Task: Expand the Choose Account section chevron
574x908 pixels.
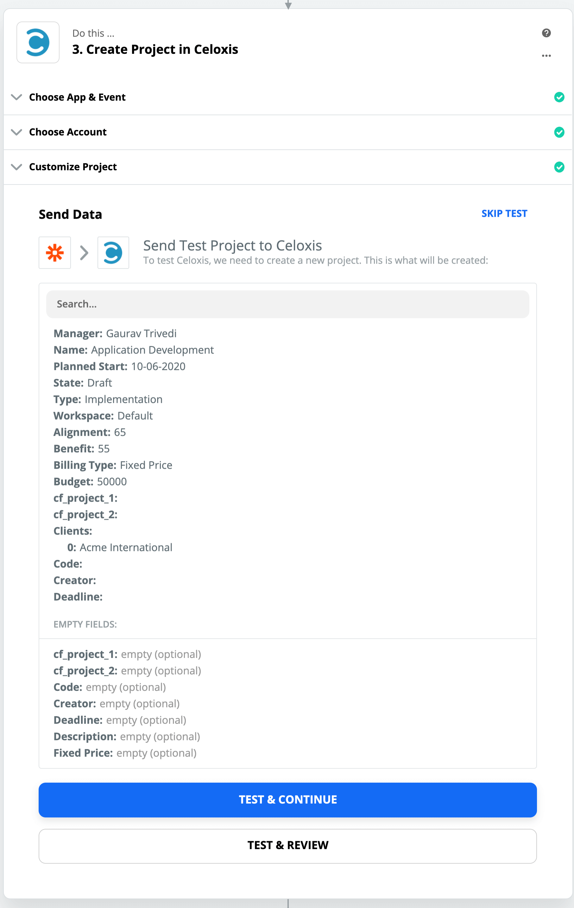Action: pos(16,132)
